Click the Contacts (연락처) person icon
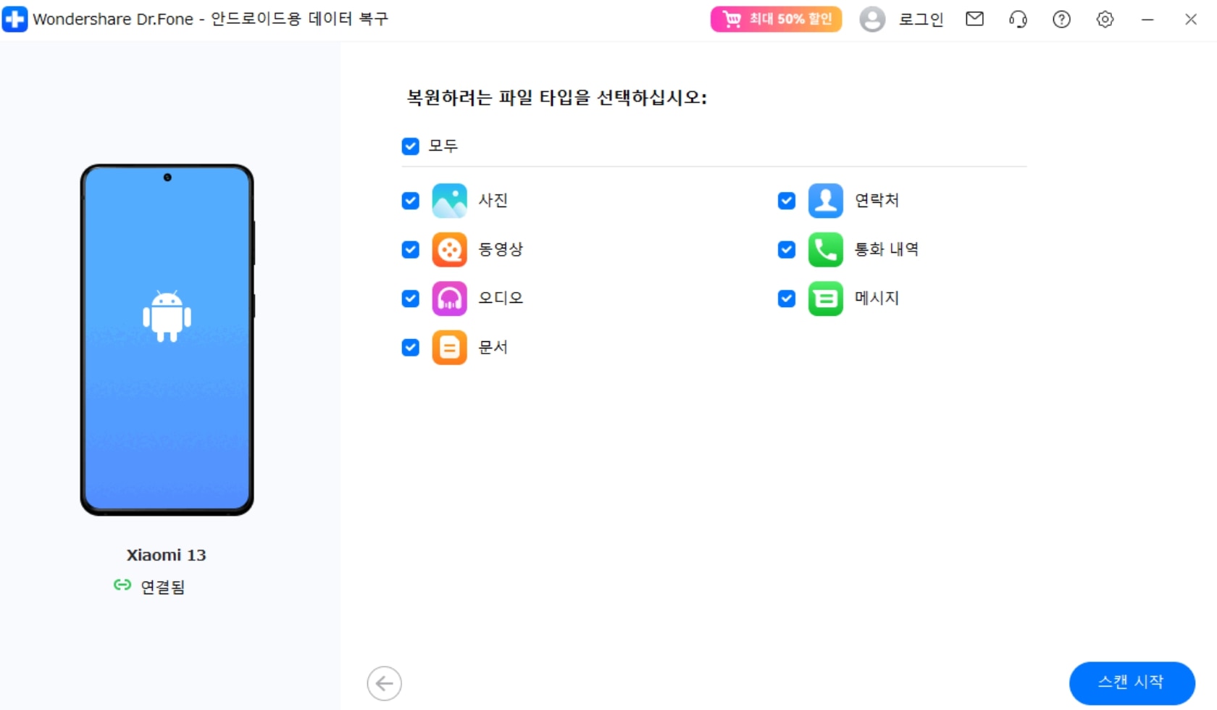This screenshot has height=710, width=1217. (x=825, y=201)
